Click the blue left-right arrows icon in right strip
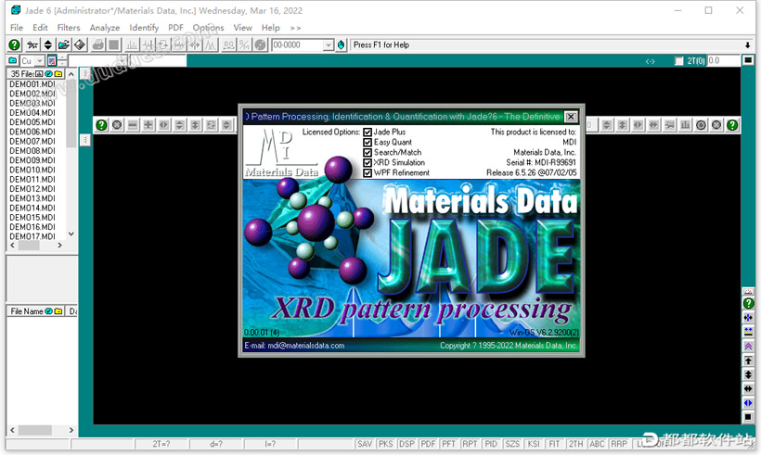 (748, 403)
